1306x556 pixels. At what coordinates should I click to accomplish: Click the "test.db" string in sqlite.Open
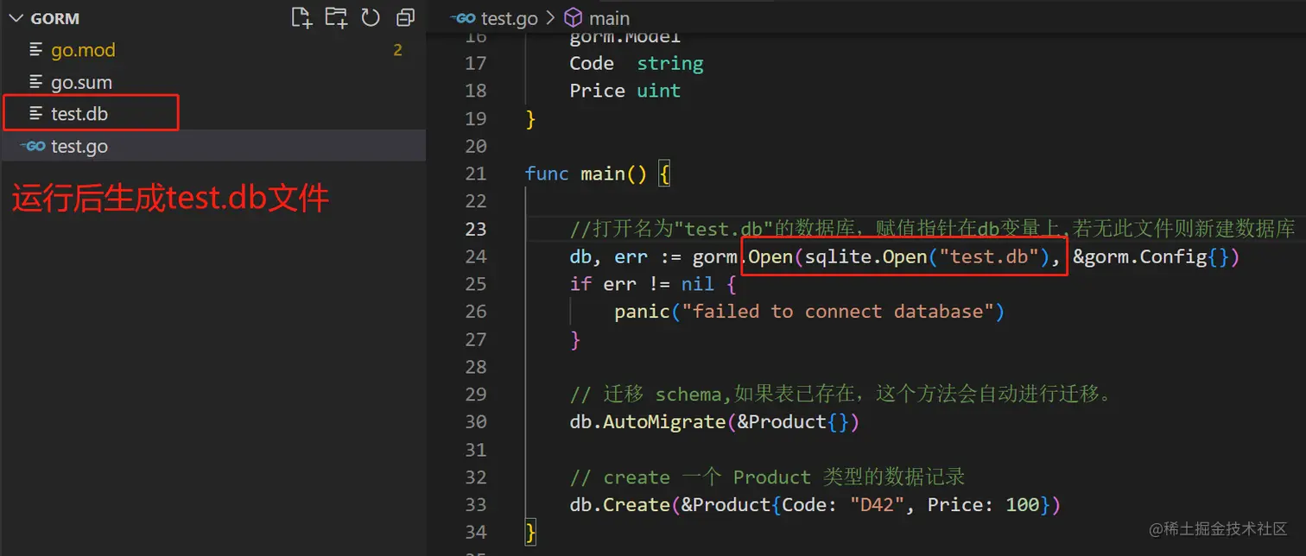pyautogui.click(x=988, y=256)
